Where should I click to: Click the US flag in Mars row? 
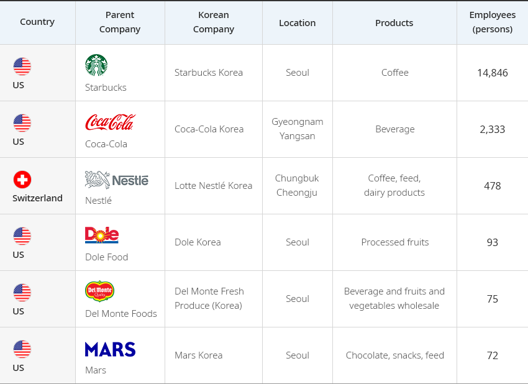point(22,349)
